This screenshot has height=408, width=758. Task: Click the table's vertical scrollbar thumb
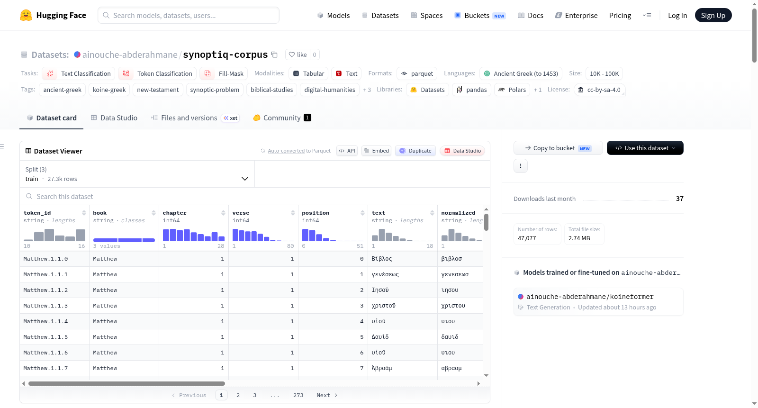point(486,222)
